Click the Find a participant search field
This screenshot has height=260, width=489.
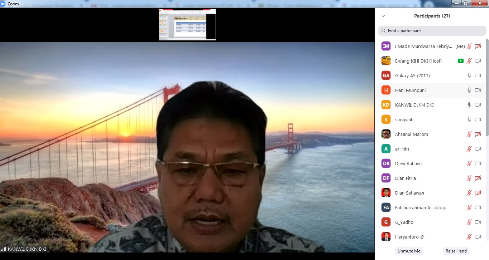(x=433, y=31)
